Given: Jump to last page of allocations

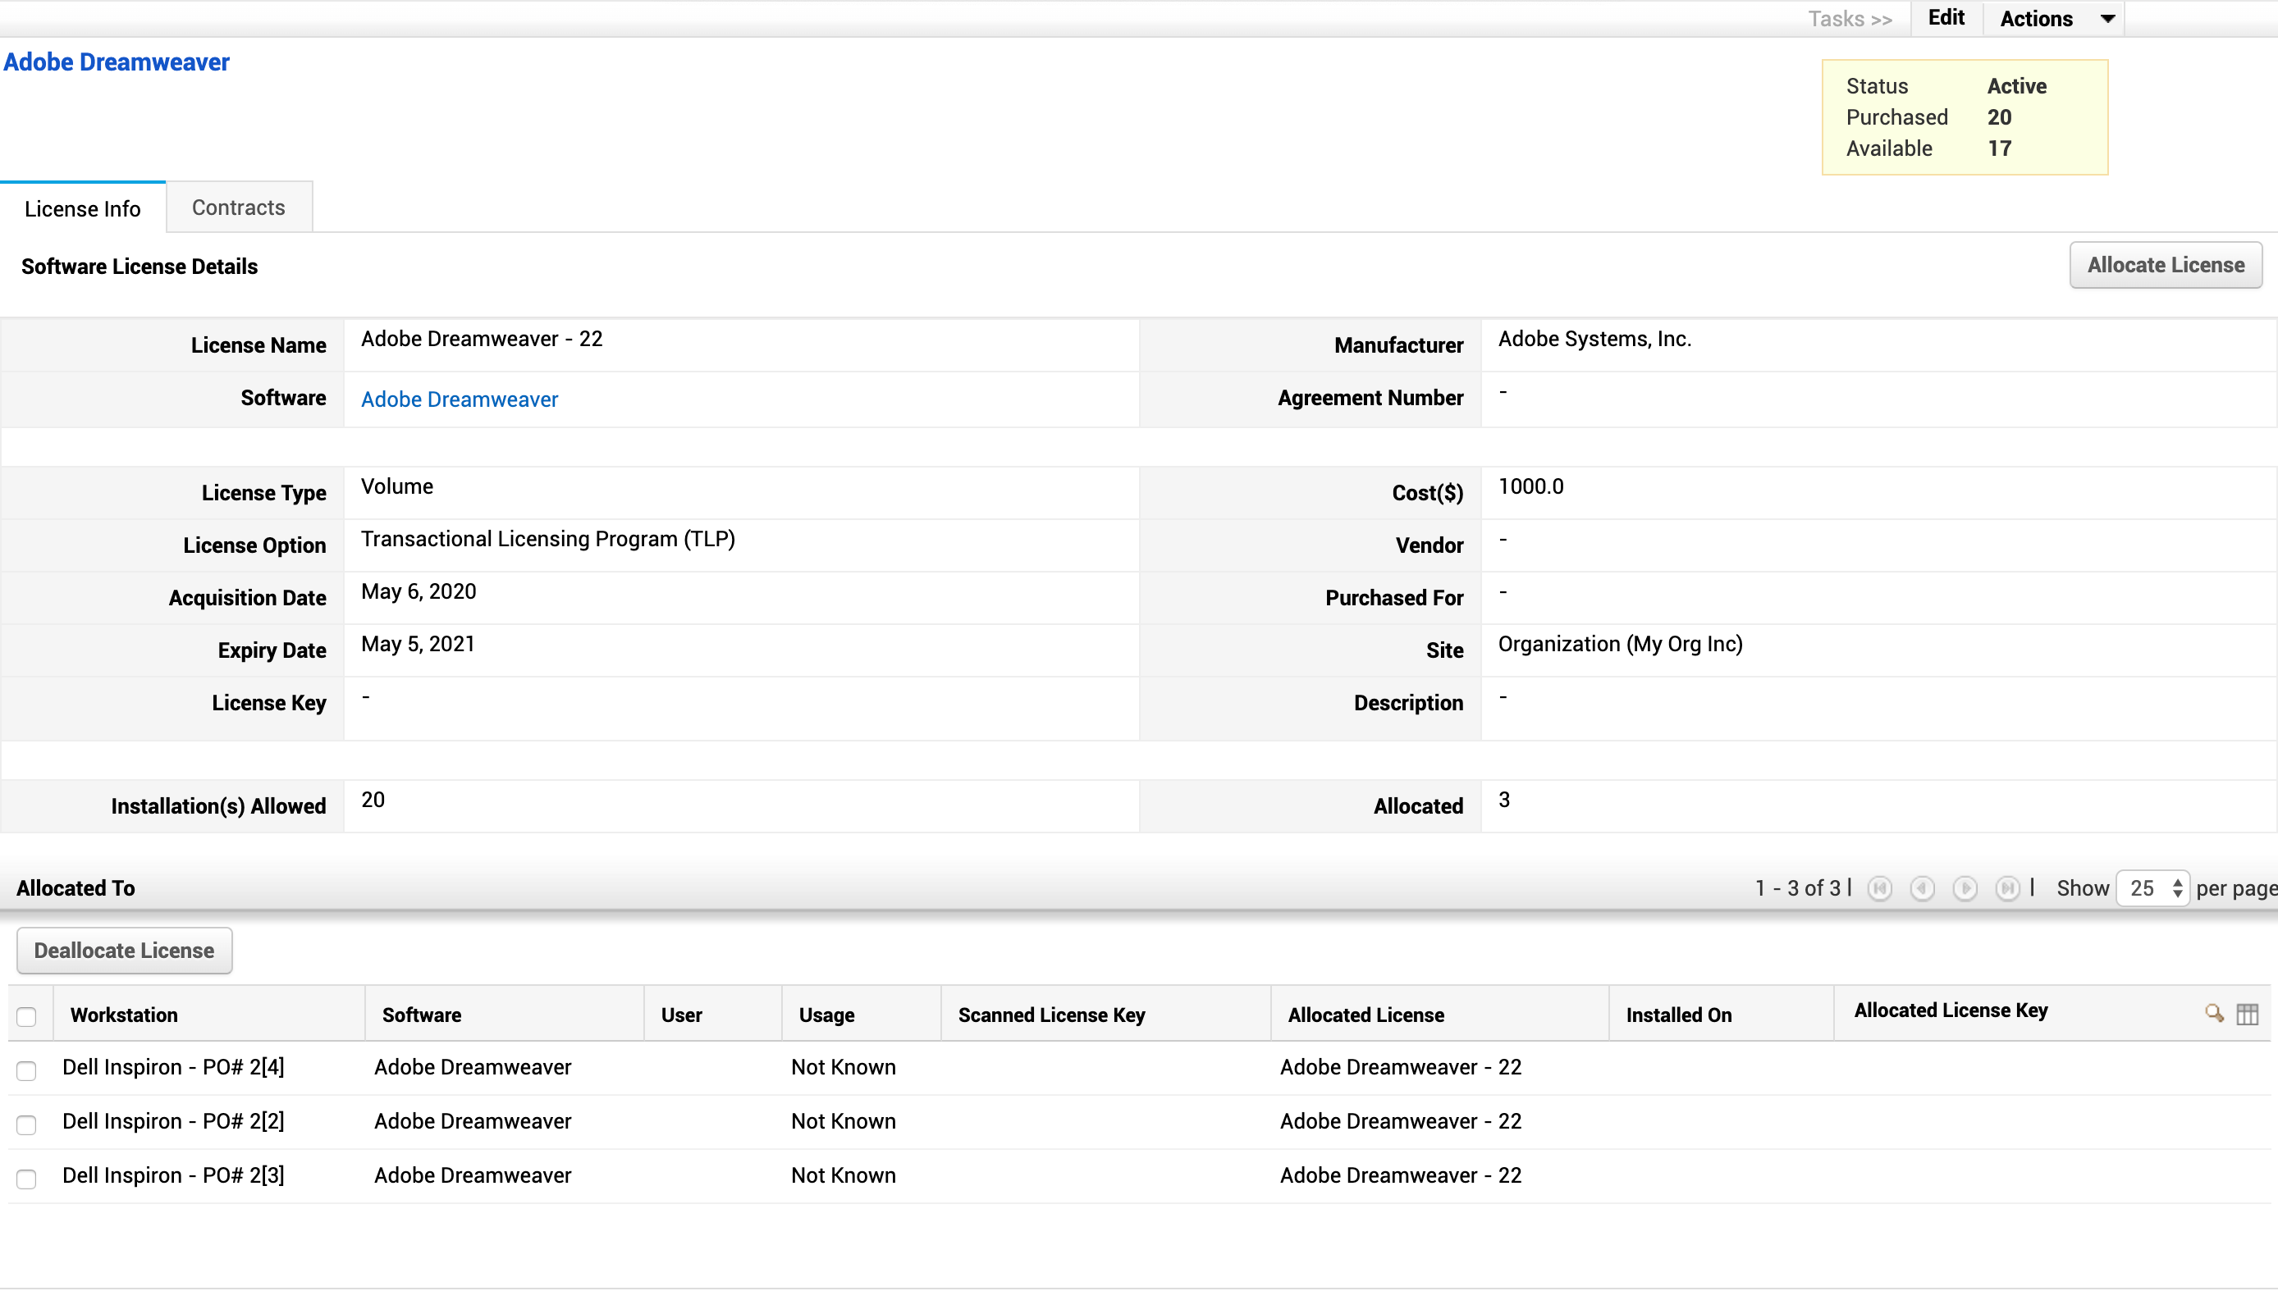Looking at the screenshot, I should coord(2007,888).
